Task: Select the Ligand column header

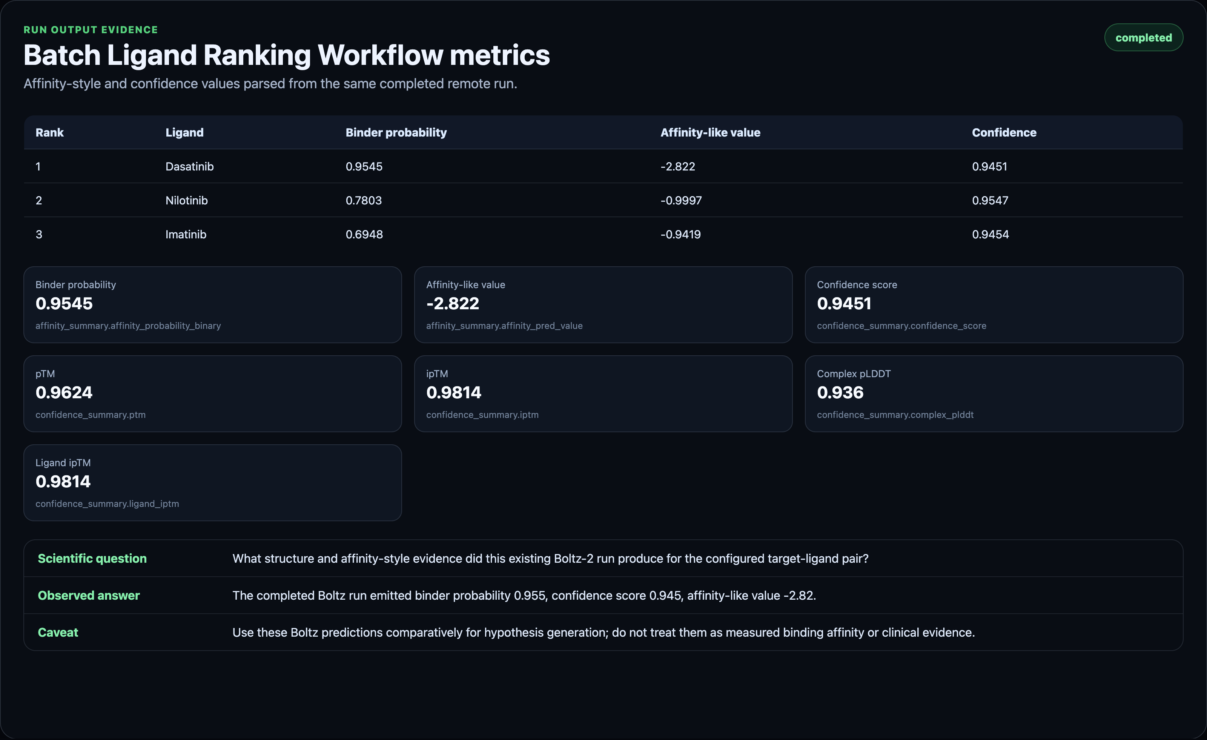Action: (185, 132)
